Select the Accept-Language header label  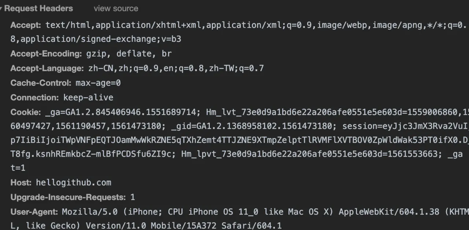click(x=47, y=69)
